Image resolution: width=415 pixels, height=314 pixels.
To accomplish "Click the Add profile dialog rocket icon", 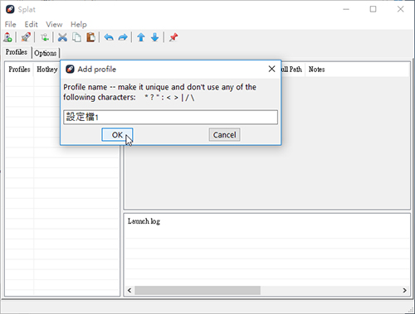I will [x=70, y=69].
